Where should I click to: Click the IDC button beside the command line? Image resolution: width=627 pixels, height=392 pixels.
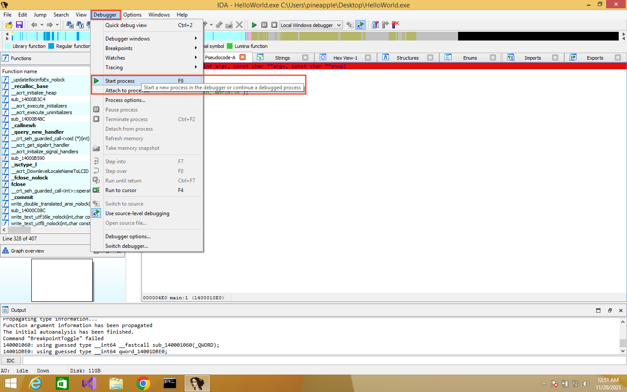click(x=11, y=361)
